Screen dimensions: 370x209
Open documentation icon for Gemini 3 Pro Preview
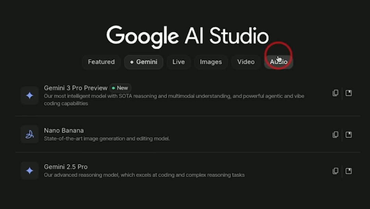pos(348,93)
